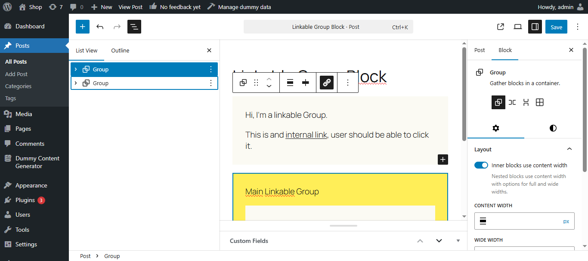Open the content justification toolbar option
Screen dimensions: 588x261
point(306,83)
